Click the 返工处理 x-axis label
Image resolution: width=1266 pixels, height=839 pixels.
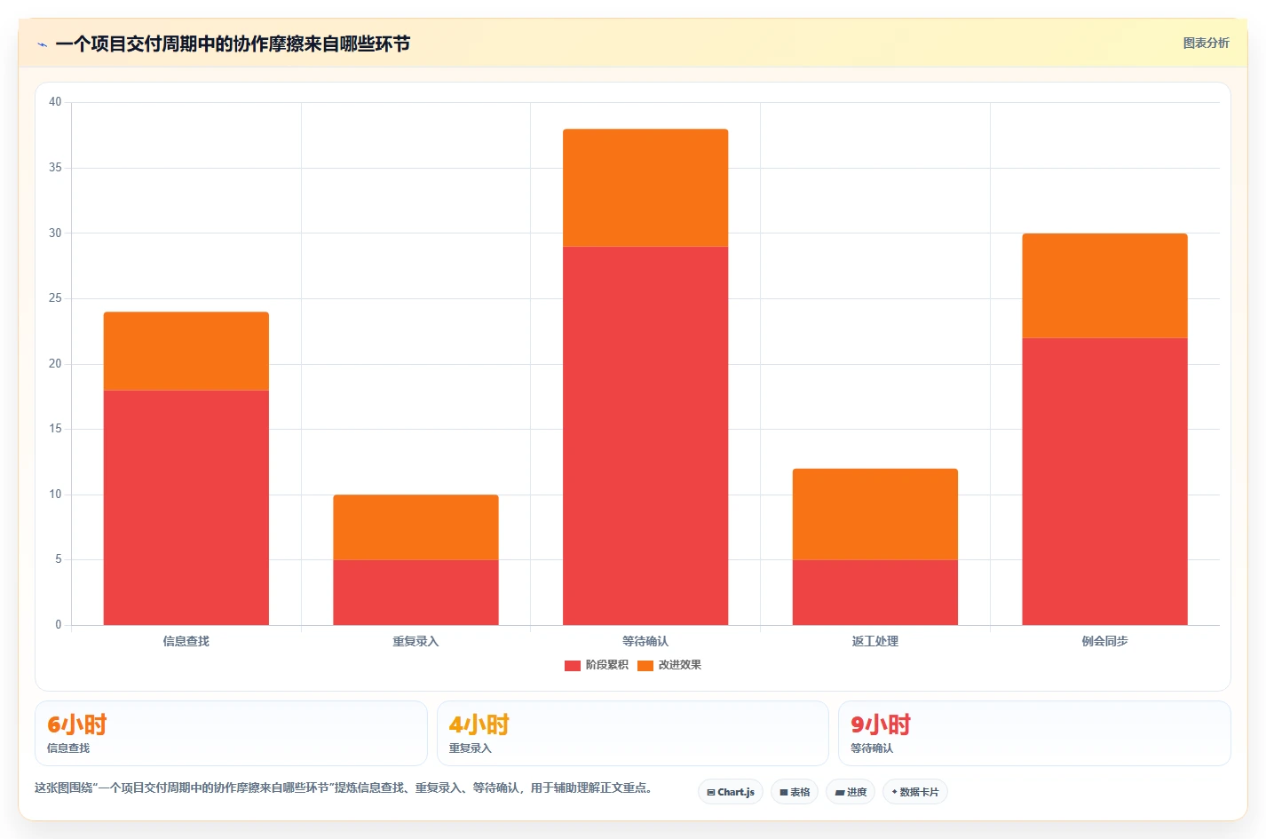click(875, 641)
